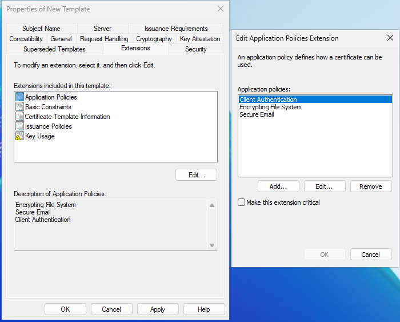
Task: Enable Make this extension critical checkbox
Action: (x=242, y=202)
